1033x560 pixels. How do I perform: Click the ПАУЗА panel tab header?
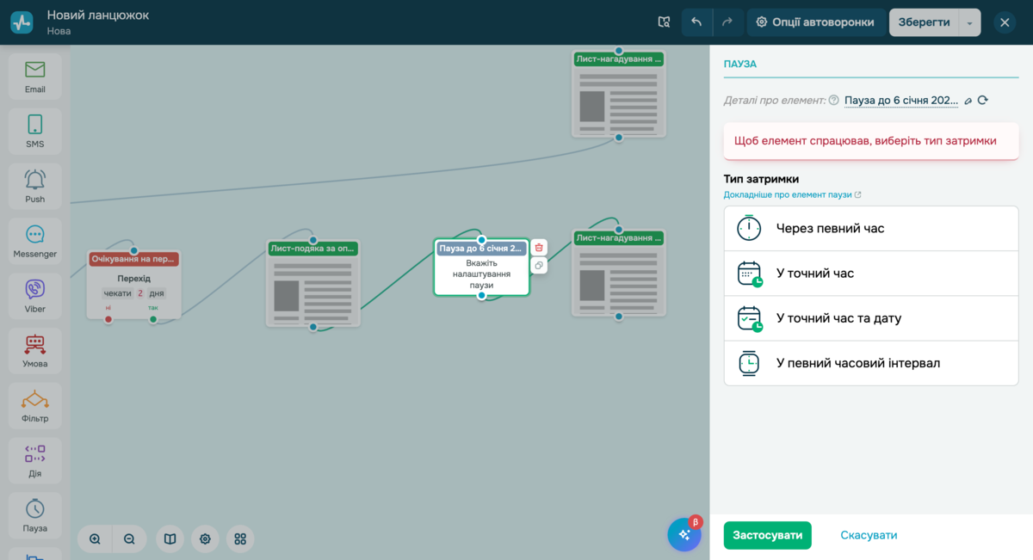coord(739,65)
